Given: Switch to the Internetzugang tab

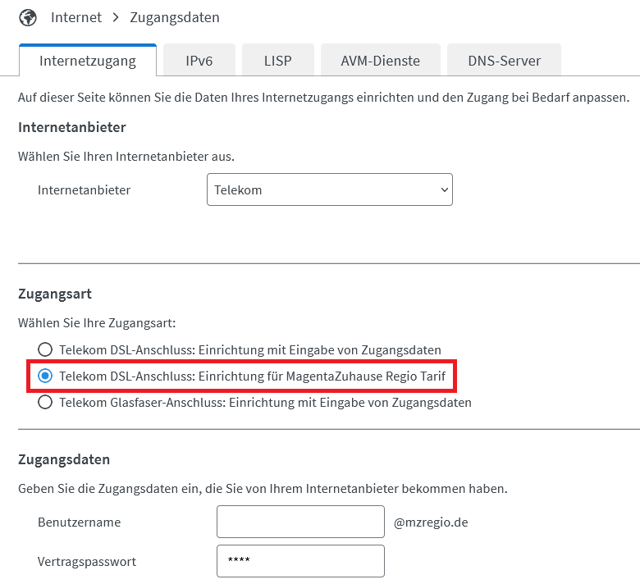Looking at the screenshot, I should (88, 61).
